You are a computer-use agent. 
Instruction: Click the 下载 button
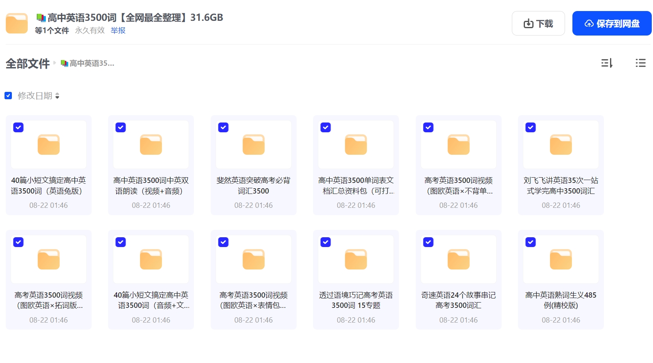(x=538, y=24)
